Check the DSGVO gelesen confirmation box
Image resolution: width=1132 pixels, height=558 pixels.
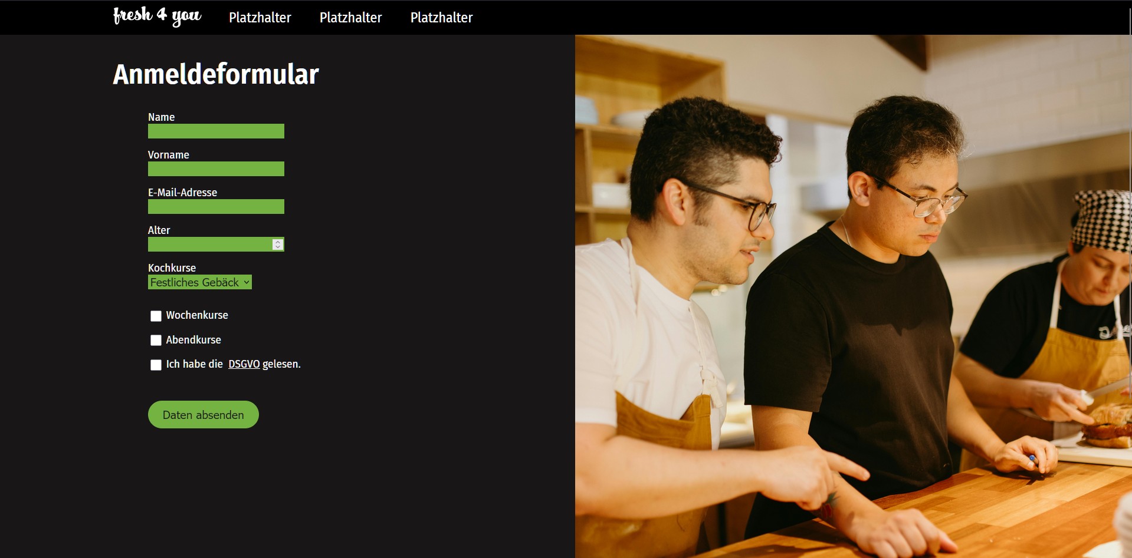click(156, 365)
